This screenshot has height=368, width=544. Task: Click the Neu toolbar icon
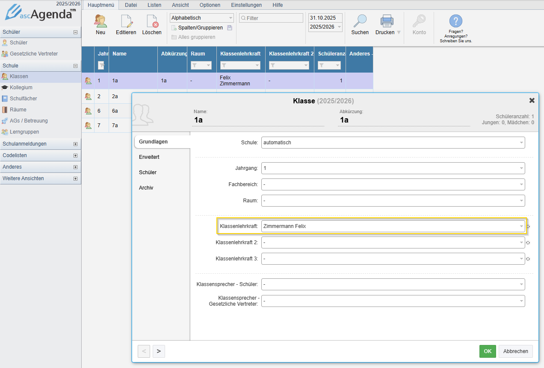pos(101,21)
